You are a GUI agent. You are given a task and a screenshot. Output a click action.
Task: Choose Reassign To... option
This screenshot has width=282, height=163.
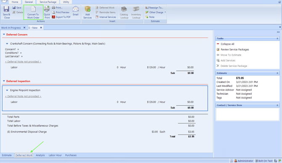[154, 8]
